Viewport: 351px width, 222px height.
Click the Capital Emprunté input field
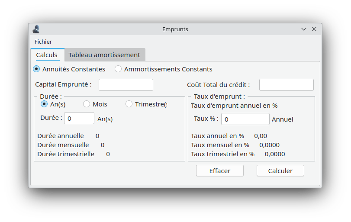coord(126,85)
